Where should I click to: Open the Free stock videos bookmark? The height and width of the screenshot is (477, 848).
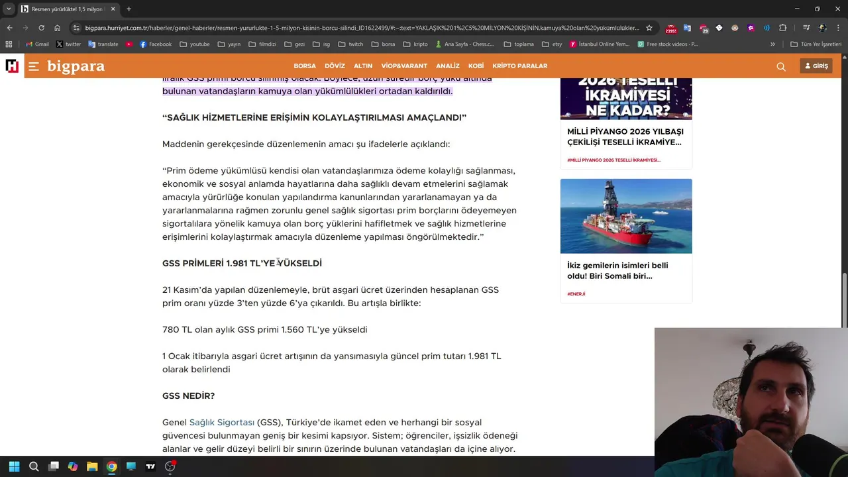pos(668,44)
